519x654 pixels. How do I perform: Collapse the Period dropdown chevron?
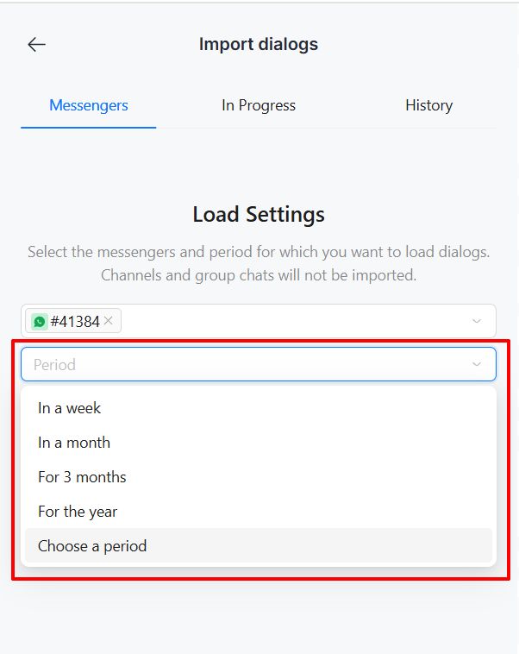pos(477,365)
